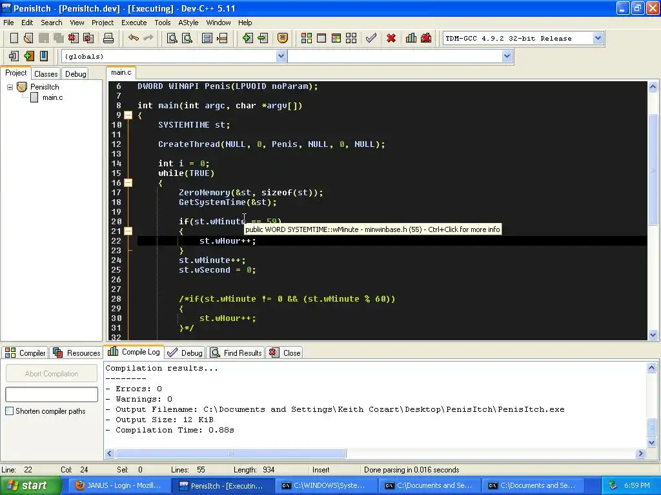Switch to the Debug tab in the left panel

point(76,73)
